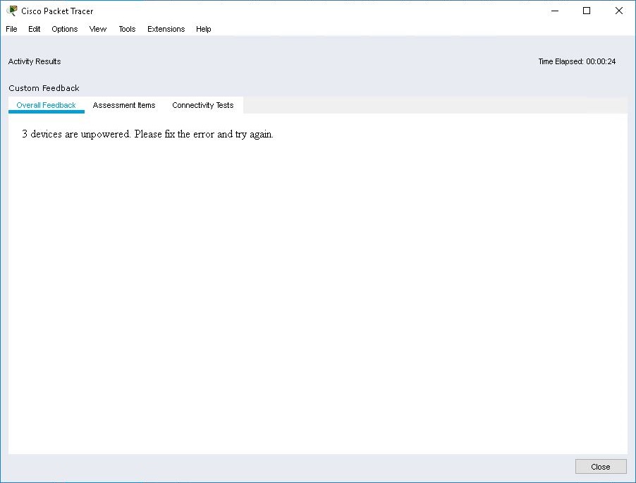
Task: Click the Time Elapsed counter
Action: 577,61
